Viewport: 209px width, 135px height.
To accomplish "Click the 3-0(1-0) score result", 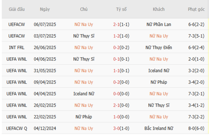I will click(121, 129).
